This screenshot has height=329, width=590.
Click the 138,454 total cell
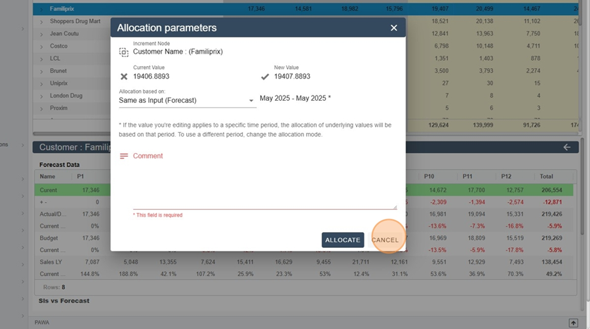coord(551,262)
